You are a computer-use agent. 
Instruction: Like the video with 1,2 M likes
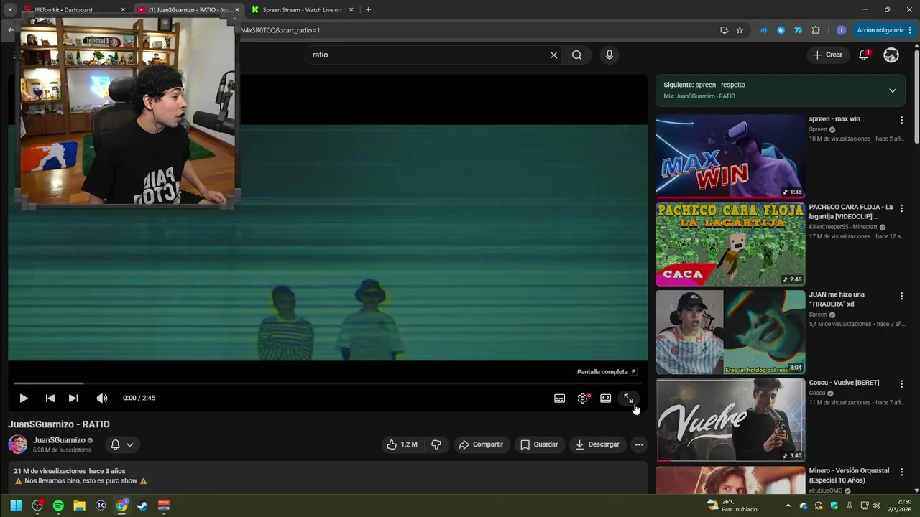coord(402,444)
